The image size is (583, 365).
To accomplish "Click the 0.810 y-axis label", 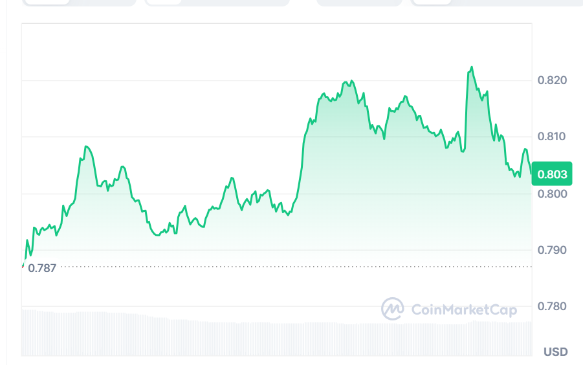I will 552,136.
